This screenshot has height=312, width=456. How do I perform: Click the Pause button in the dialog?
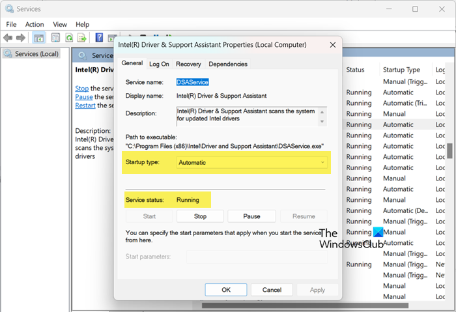pos(251,216)
